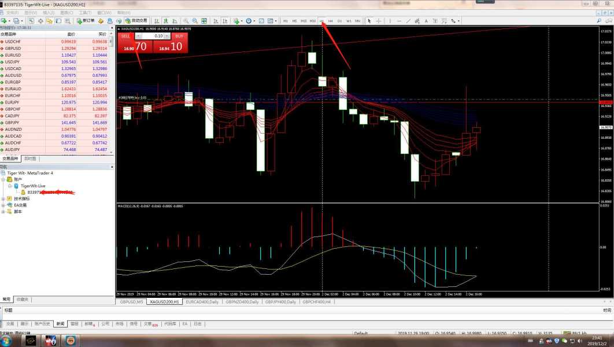This screenshot has height=347, width=614.
Task: Expand the EA交易 tree node
Action: (3, 205)
